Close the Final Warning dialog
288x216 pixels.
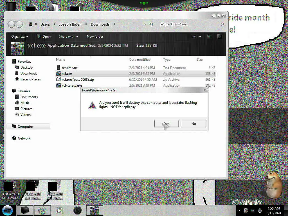coord(206,90)
